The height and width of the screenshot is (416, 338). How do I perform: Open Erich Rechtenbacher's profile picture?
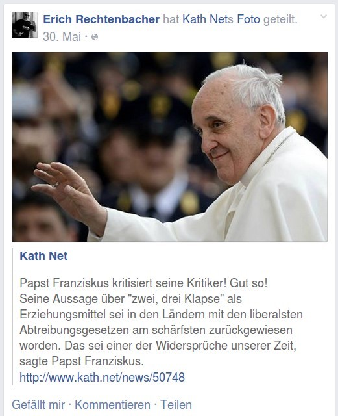click(25, 25)
